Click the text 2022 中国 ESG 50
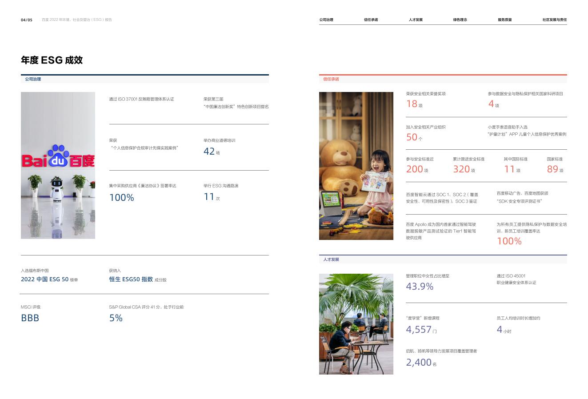 [45, 279]
